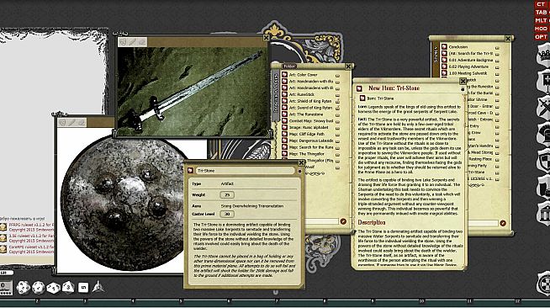Screen dimensions: 550x308
Task: Open 0.02 Playing Adventure story entry
Action: [468, 66]
